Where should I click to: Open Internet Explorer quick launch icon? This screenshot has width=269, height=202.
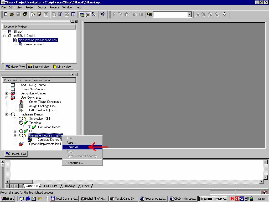27,199
